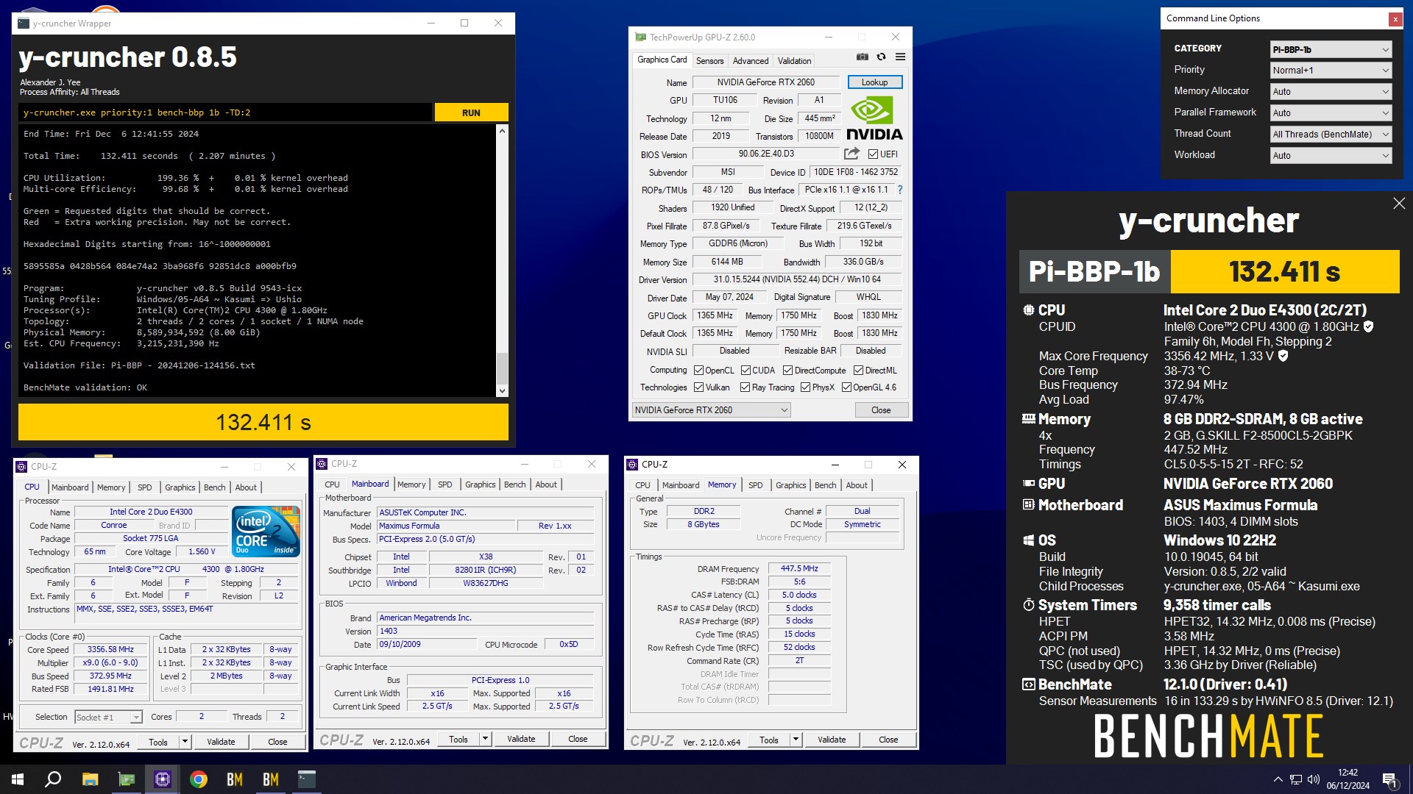The width and height of the screenshot is (1413, 794).
Task: Click the Close button in GPU-Z
Action: click(881, 410)
